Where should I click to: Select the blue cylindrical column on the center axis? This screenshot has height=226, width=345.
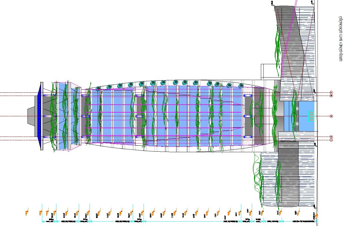(x=248, y=116)
